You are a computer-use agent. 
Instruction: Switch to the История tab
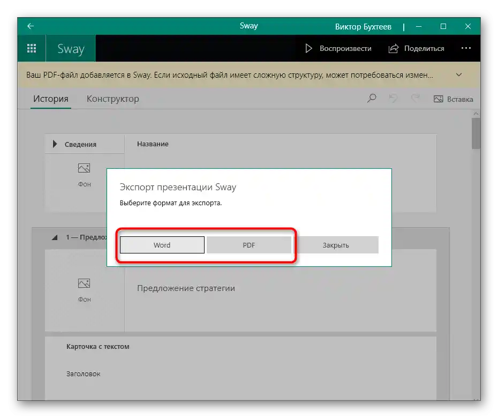pyautogui.click(x=51, y=99)
